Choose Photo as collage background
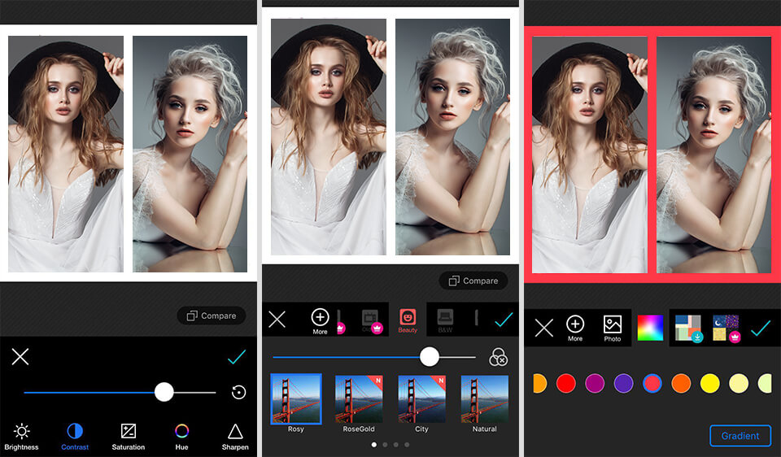 pos(612,328)
